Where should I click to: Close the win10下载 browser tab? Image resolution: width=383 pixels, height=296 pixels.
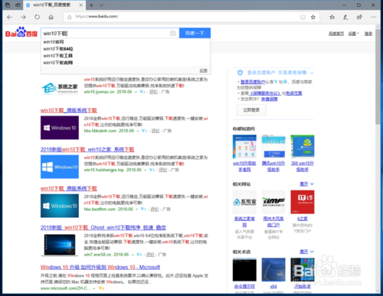coord(80,5)
